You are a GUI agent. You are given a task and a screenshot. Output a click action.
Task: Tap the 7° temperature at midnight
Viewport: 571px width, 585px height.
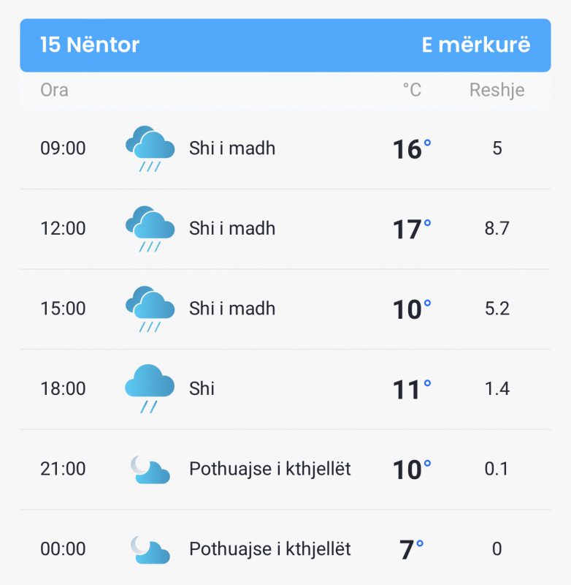coord(412,550)
